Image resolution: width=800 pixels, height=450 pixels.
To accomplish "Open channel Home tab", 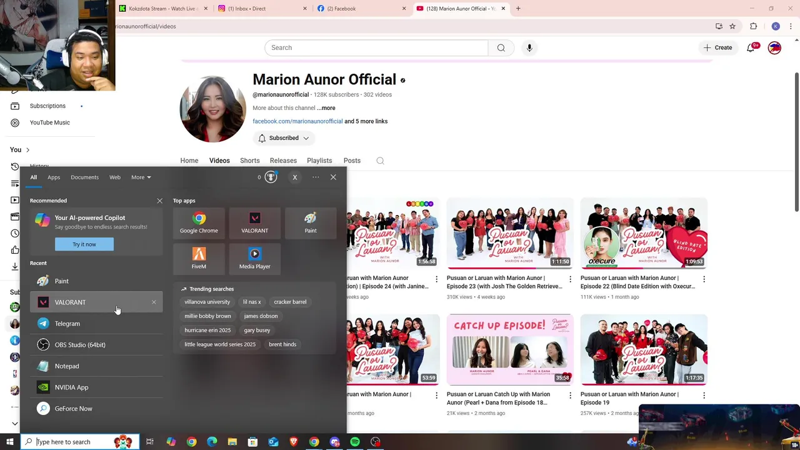I will point(189,161).
